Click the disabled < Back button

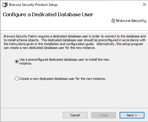pyautogui.click(x=104, y=115)
